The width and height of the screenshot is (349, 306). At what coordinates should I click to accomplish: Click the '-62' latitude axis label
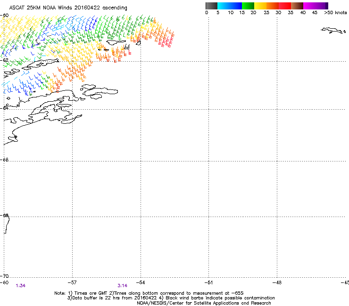point(4,60)
